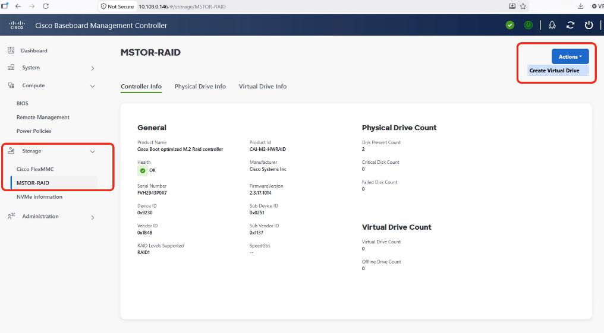
Task: Click the General section heading
Action: click(x=152, y=128)
